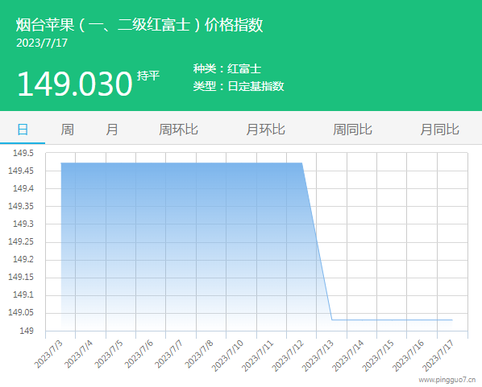
Task: Click the 持平 status label
Action: [x=148, y=76]
